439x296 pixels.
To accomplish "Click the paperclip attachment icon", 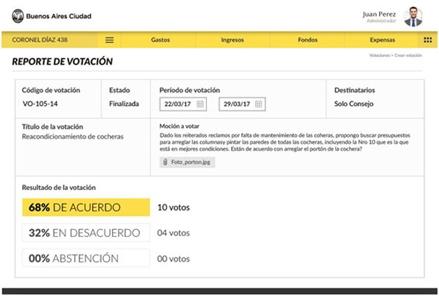I will [x=165, y=162].
